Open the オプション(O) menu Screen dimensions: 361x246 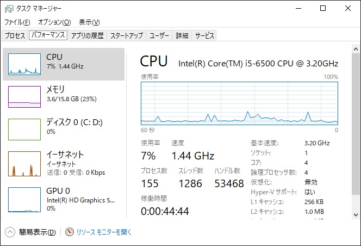(54, 22)
